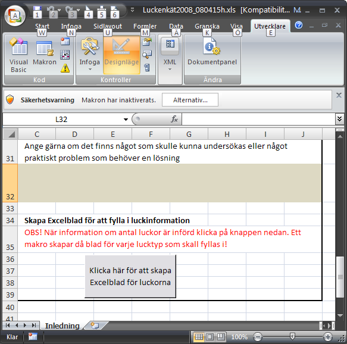Click the Quick Print icon in Quick Access toolbar
Viewport: 347px width, 344px height.
coord(101,9)
